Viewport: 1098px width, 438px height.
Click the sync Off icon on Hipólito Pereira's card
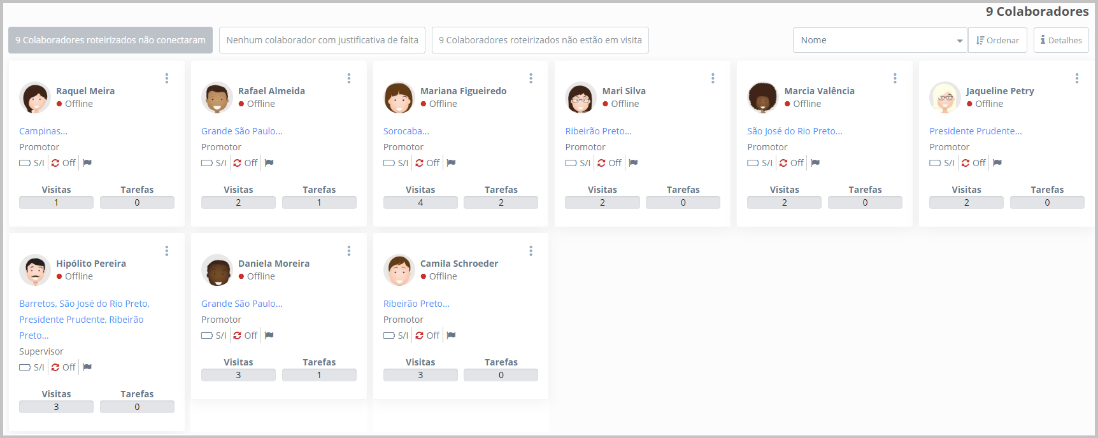tap(63, 367)
